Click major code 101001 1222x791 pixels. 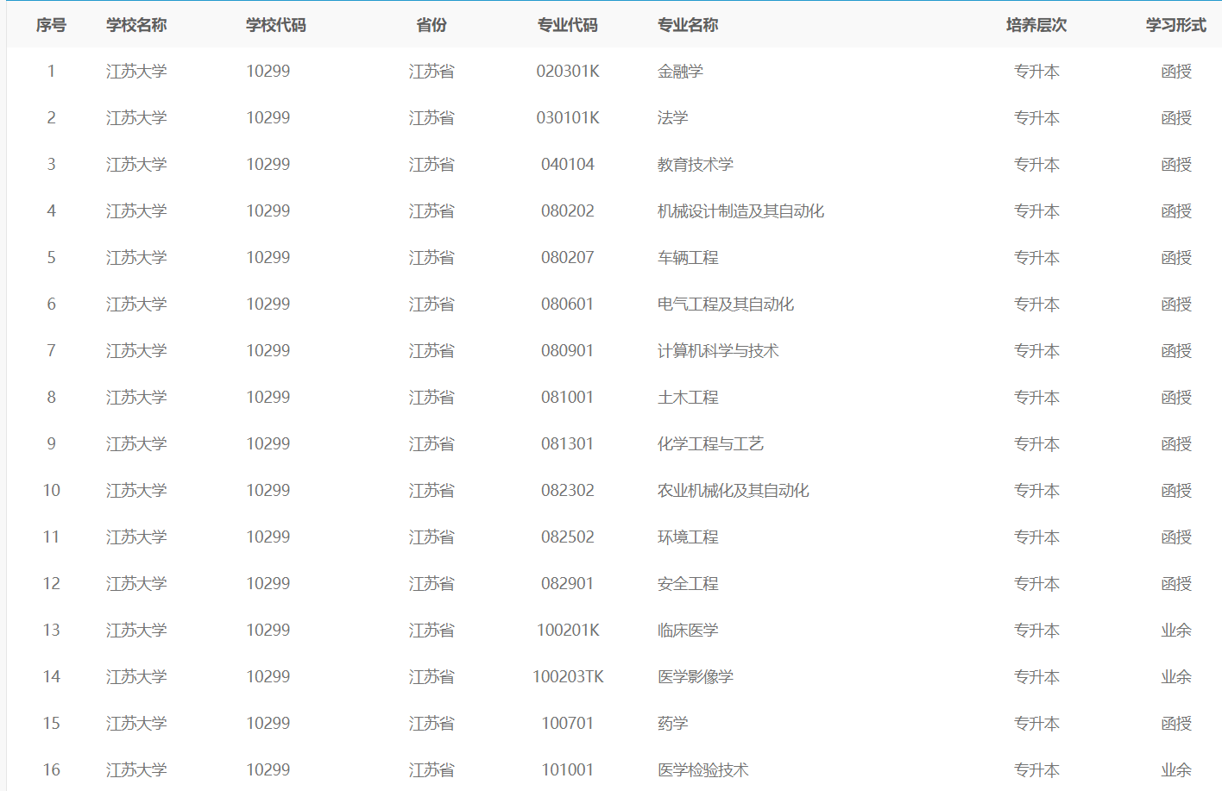pos(568,770)
